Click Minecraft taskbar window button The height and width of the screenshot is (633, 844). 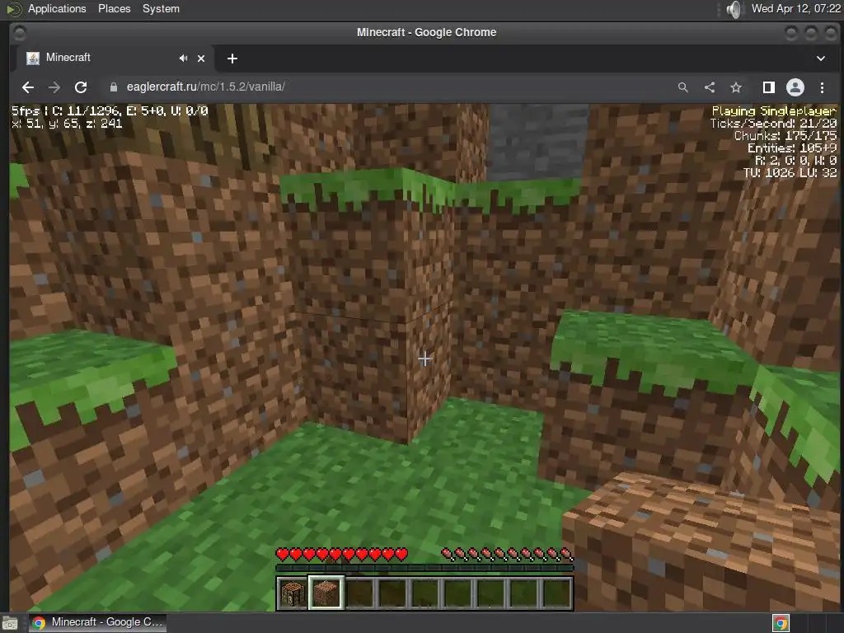tap(97, 622)
